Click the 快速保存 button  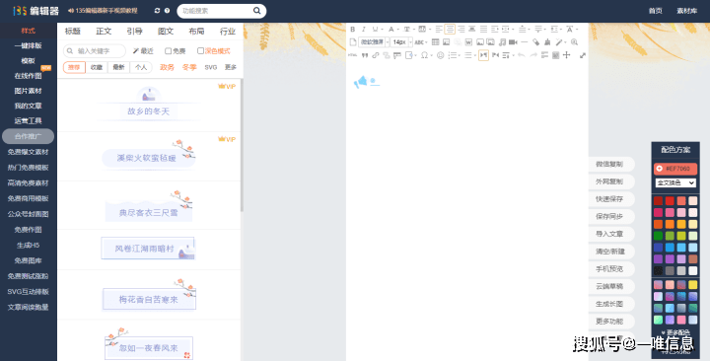[x=609, y=199]
